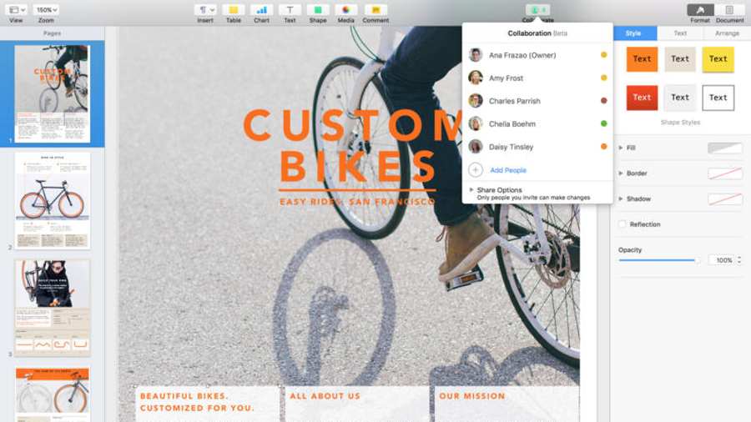Image resolution: width=751 pixels, height=422 pixels.
Task: Insert a Shape from the toolbar
Action: [318, 9]
